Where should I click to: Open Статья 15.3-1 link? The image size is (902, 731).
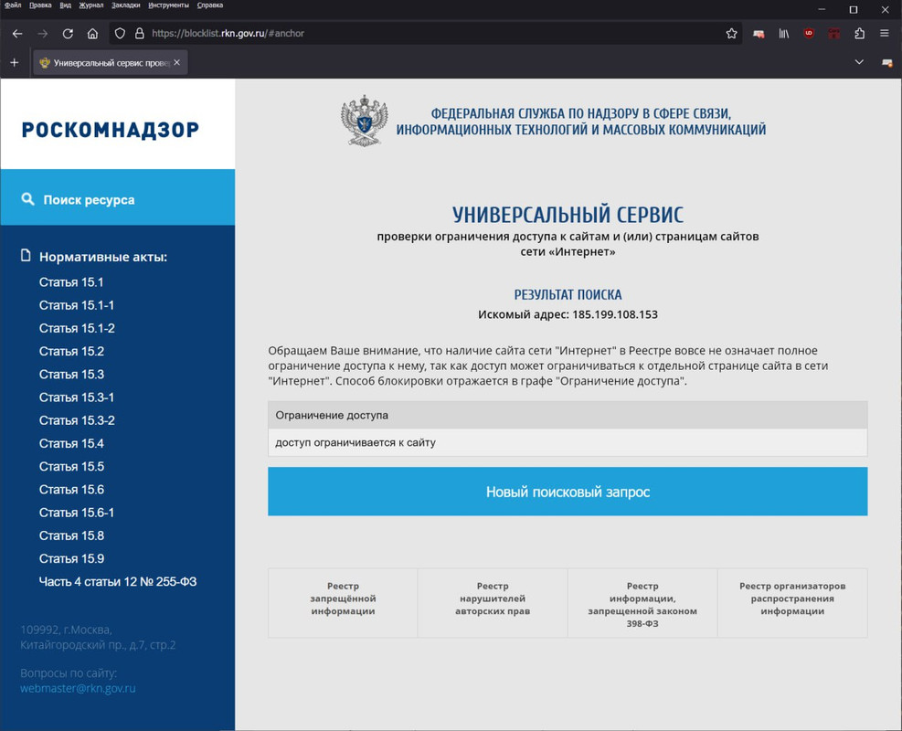[x=77, y=397]
